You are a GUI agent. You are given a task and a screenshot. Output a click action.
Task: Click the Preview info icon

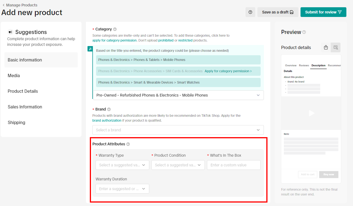tap(304, 32)
